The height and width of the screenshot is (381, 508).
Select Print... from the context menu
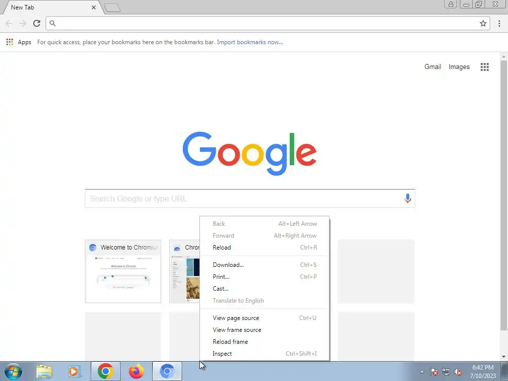264,277
